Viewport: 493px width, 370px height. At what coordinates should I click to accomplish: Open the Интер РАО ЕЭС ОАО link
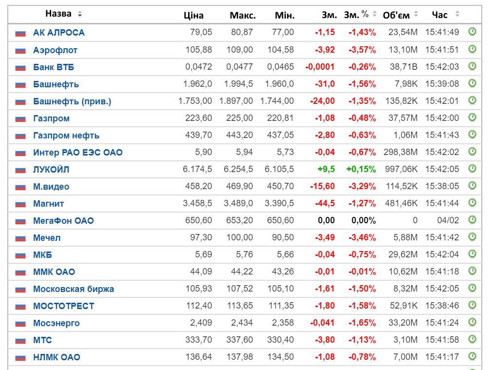point(77,153)
